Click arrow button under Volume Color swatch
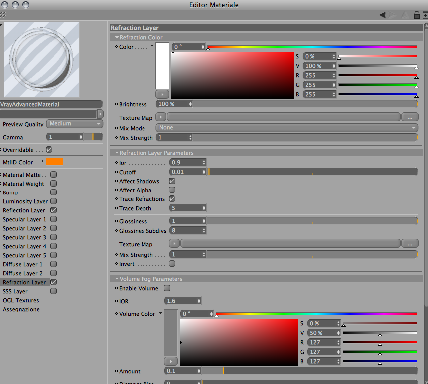The width and height of the screenshot is (428, 384). tap(171, 361)
